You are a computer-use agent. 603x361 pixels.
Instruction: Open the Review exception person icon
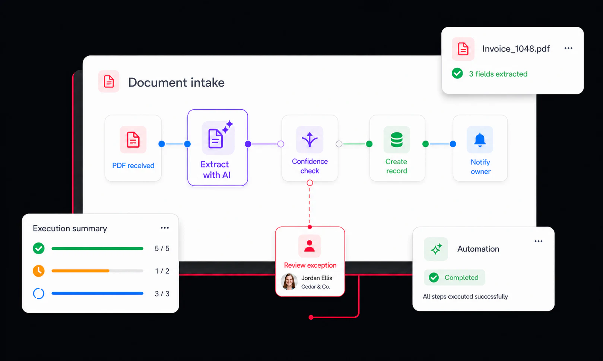[310, 246]
